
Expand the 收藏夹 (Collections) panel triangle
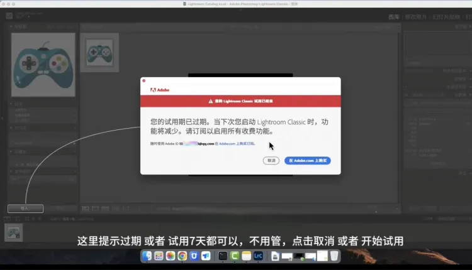click(11, 152)
